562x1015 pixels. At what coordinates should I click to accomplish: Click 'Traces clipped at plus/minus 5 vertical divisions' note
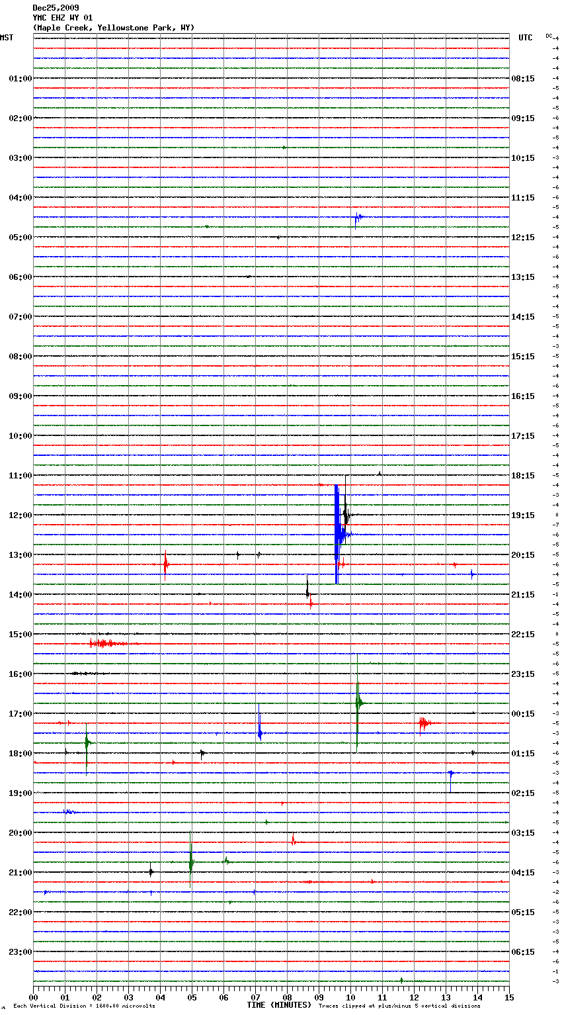(399, 1006)
